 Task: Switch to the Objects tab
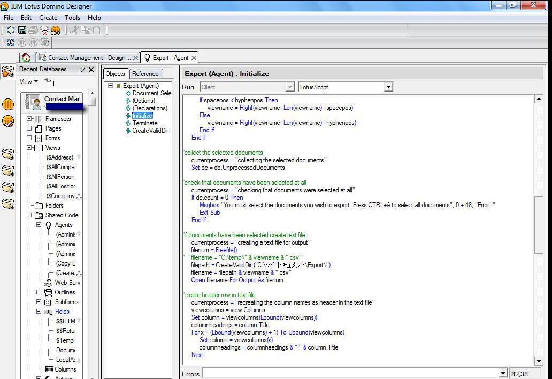point(116,74)
